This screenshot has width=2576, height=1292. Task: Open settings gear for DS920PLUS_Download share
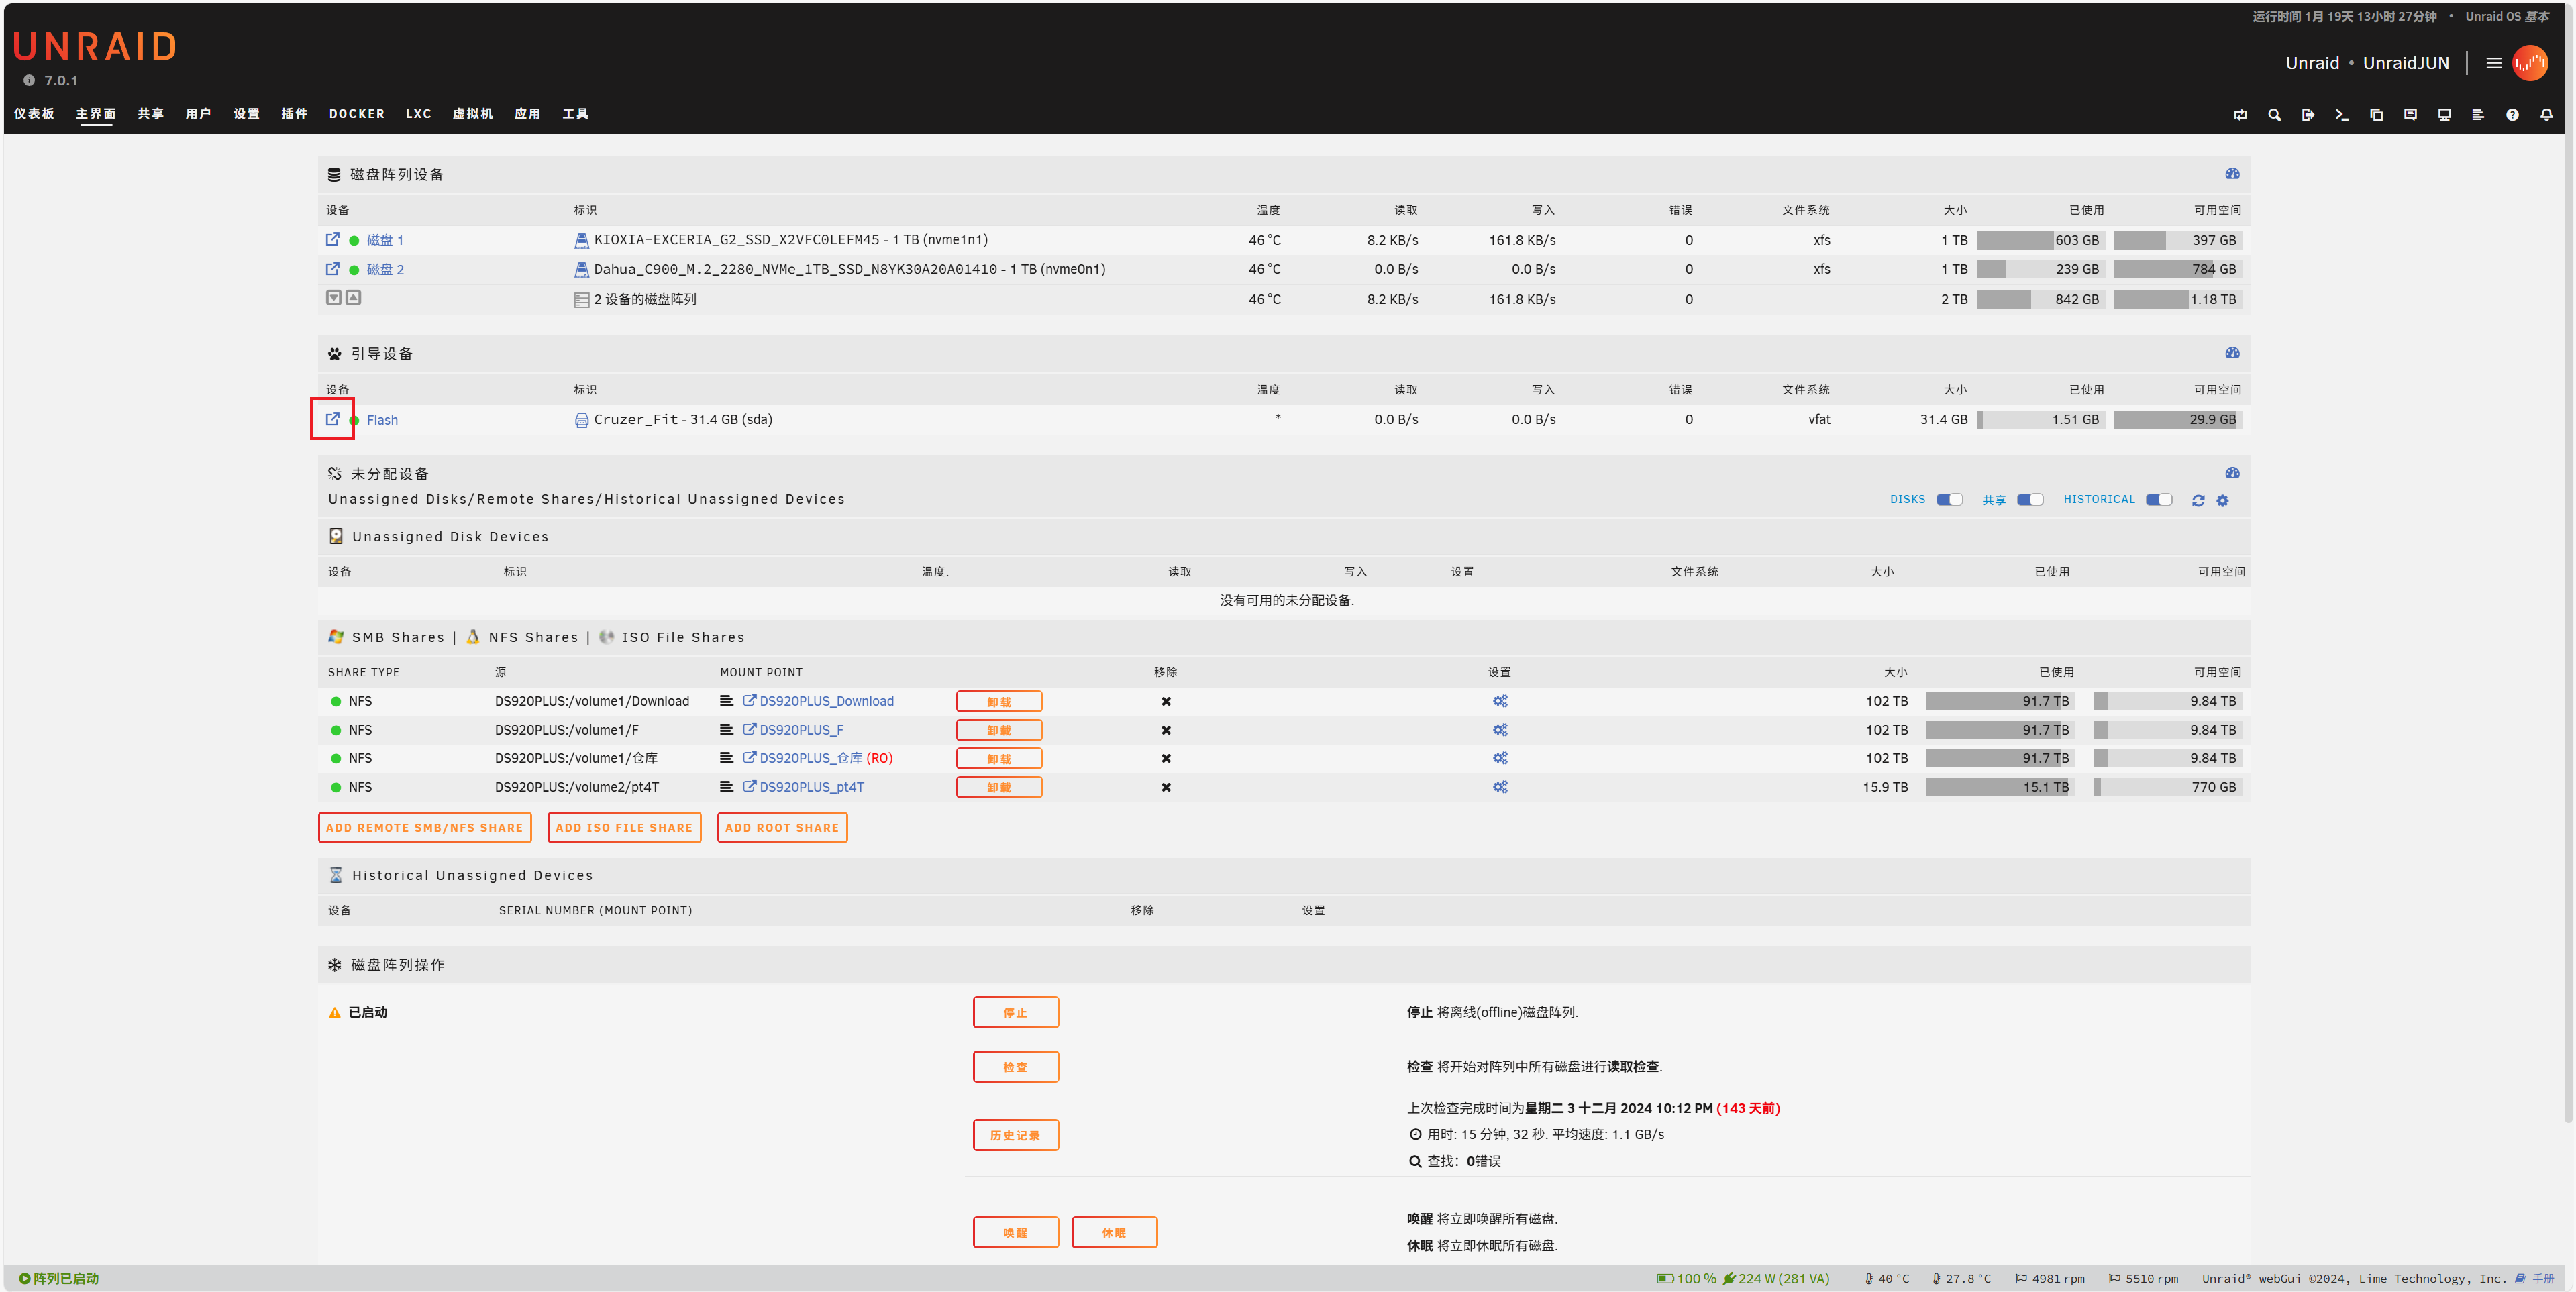pos(1500,701)
